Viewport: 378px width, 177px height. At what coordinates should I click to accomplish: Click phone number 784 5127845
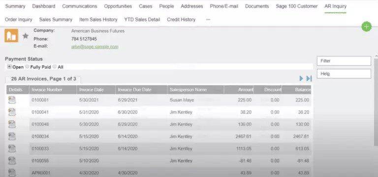(84, 39)
